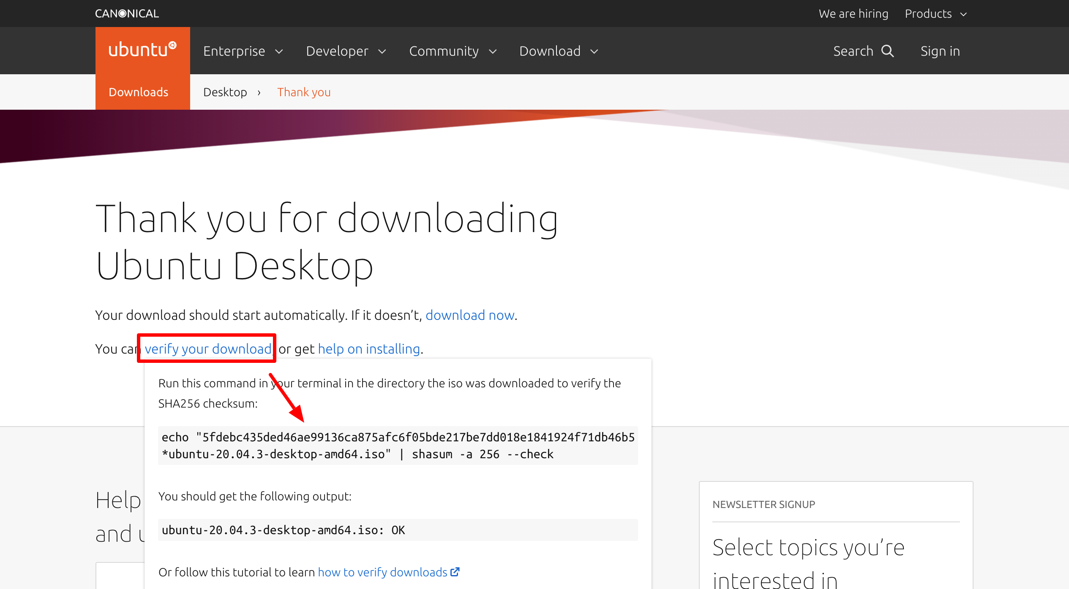Expand the Developer menu chevron

tap(382, 51)
